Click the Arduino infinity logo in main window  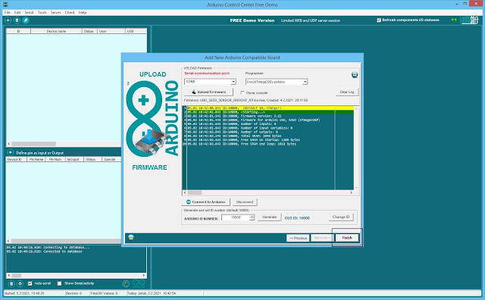point(139,283)
